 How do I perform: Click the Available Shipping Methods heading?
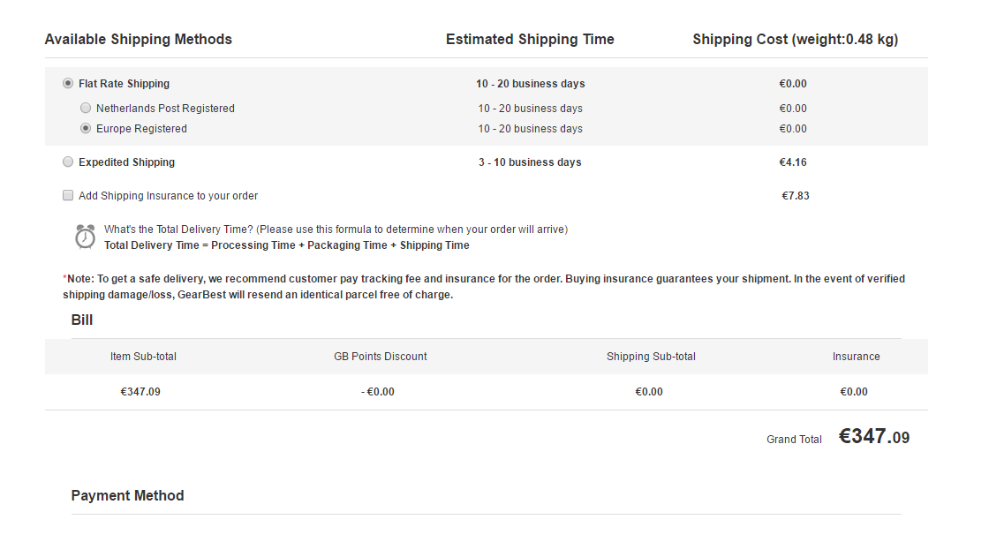(138, 39)
